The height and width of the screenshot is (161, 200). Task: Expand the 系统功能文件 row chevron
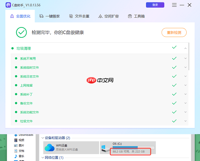[185, 112]
